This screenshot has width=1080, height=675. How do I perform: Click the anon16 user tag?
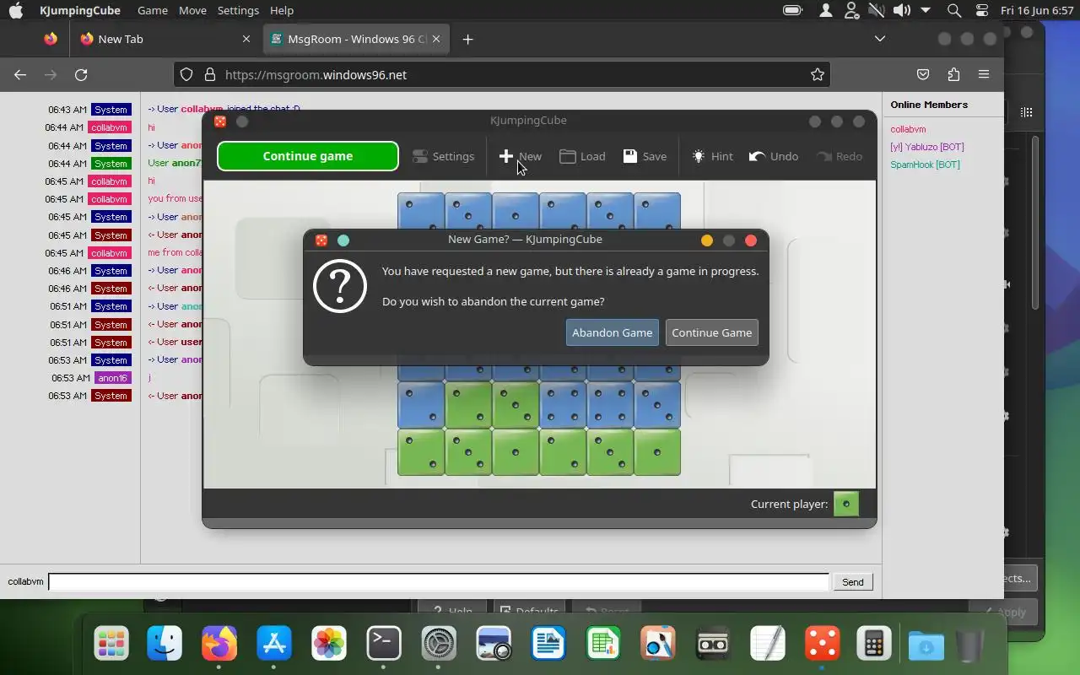click(x=112, y=378)
